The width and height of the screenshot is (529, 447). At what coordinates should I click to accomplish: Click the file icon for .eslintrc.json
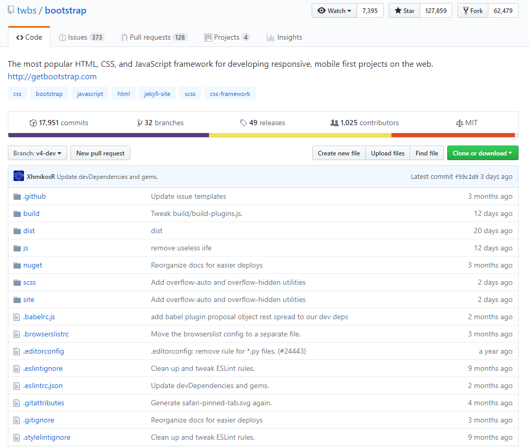point(17,386)
